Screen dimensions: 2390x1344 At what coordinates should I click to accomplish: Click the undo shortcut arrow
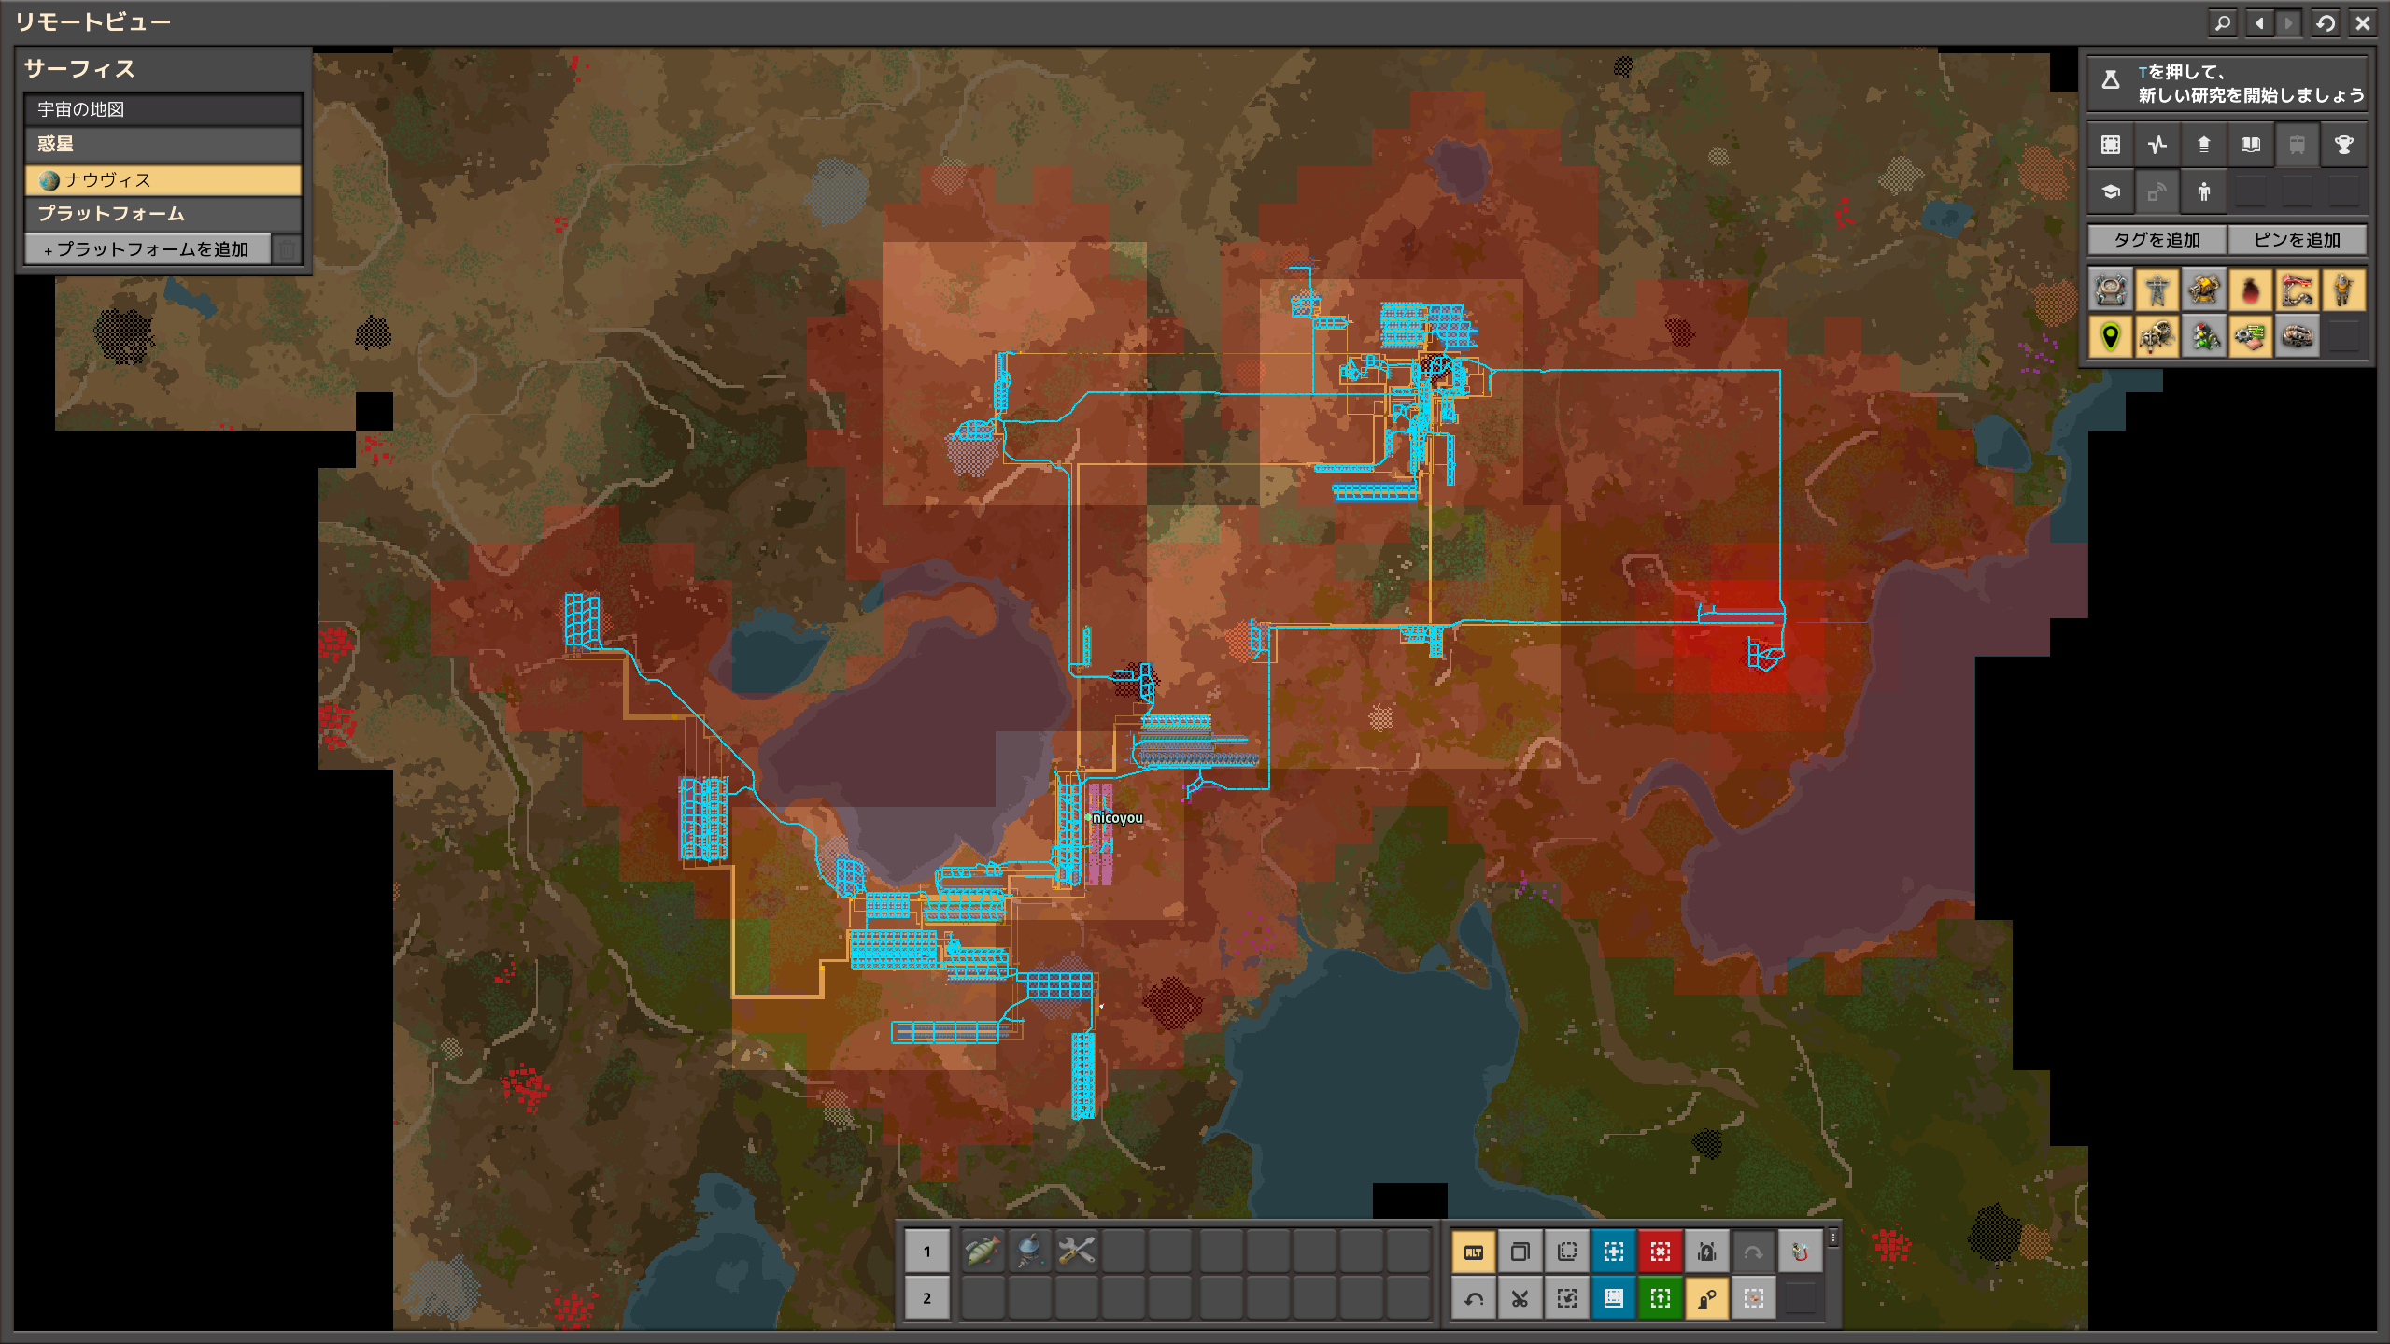(x=1474, y=1298)
